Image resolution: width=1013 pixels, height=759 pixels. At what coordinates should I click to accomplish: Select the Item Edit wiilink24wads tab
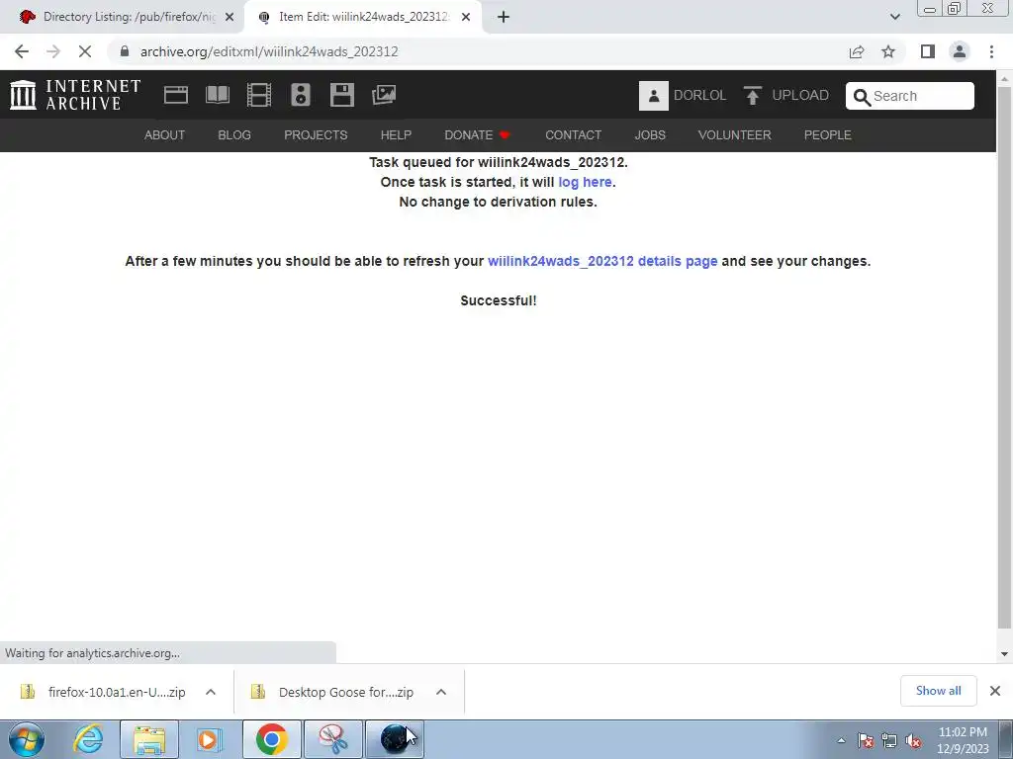362,17
